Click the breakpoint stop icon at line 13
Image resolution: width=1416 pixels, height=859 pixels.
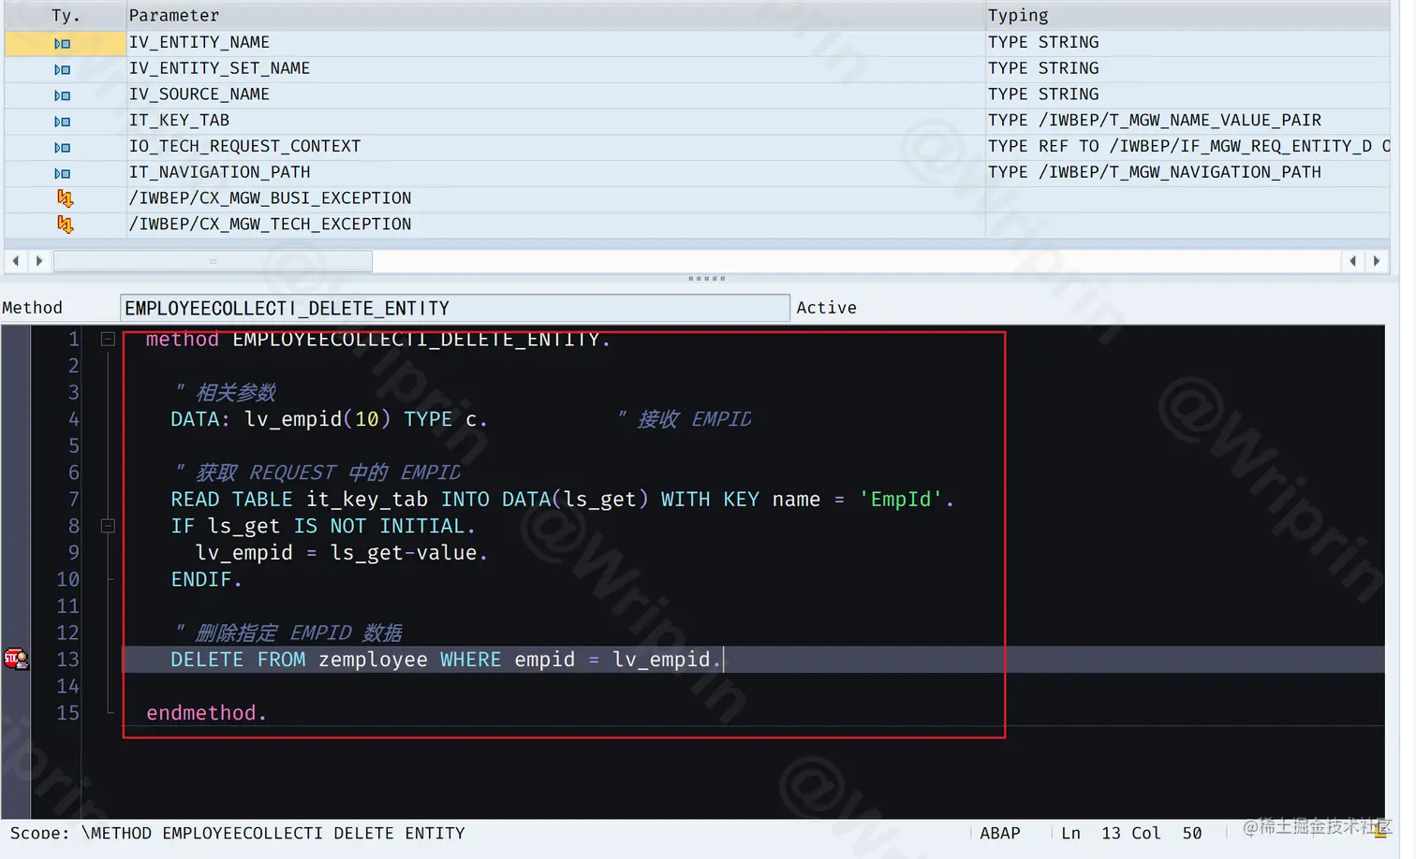click(16, 660)
